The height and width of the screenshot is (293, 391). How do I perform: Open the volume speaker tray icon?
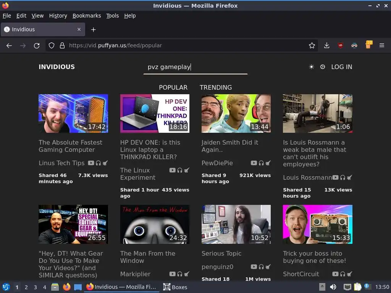coord(333,287)
